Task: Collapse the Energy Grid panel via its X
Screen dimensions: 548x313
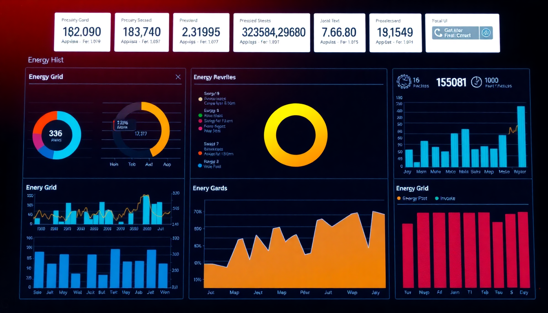Action: (x=178, y=77)
